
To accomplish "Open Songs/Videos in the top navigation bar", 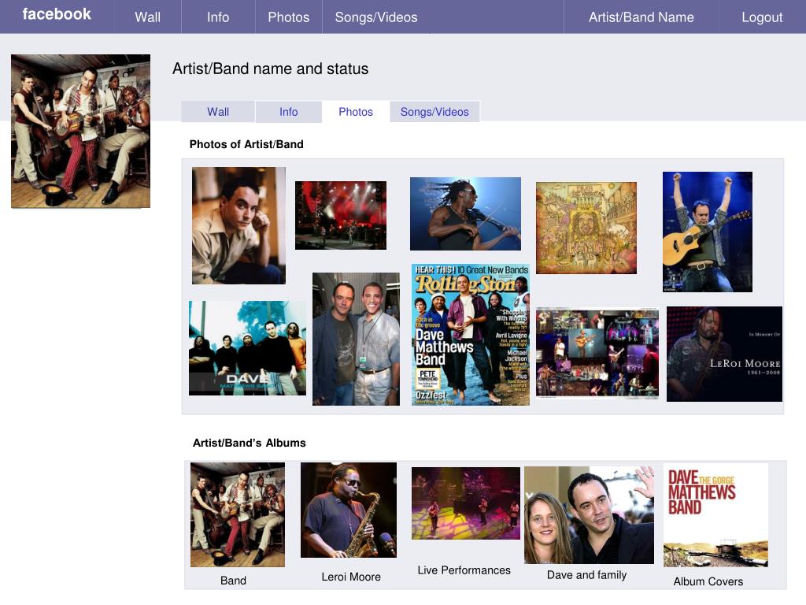I will point(375,17).
